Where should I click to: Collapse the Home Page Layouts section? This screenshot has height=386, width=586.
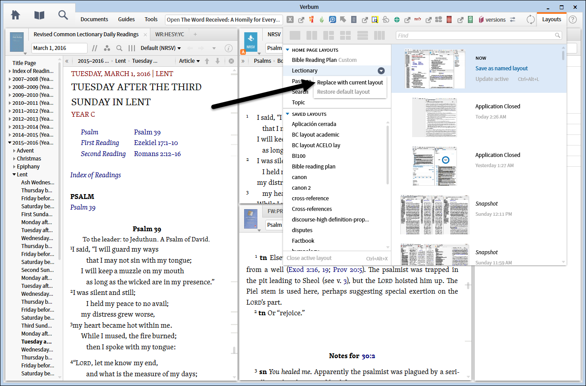pyautogui.click(x=287, y=50)
